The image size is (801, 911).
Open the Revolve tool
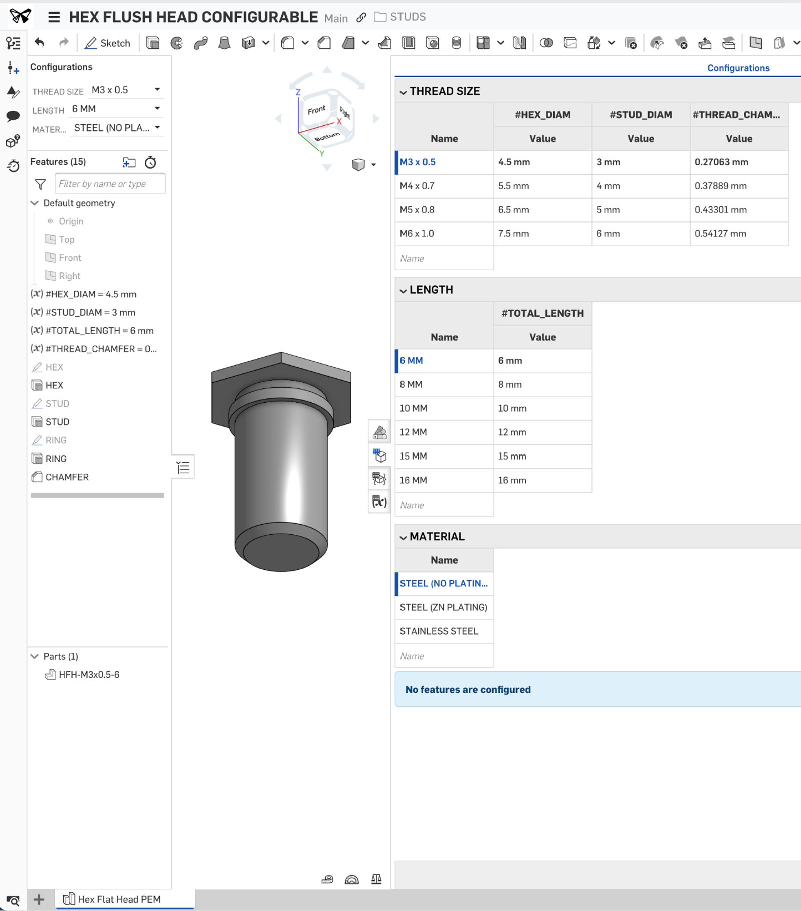[x=176, y=43]
